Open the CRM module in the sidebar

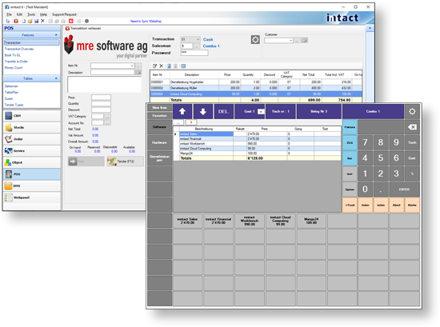coord(32,116)
